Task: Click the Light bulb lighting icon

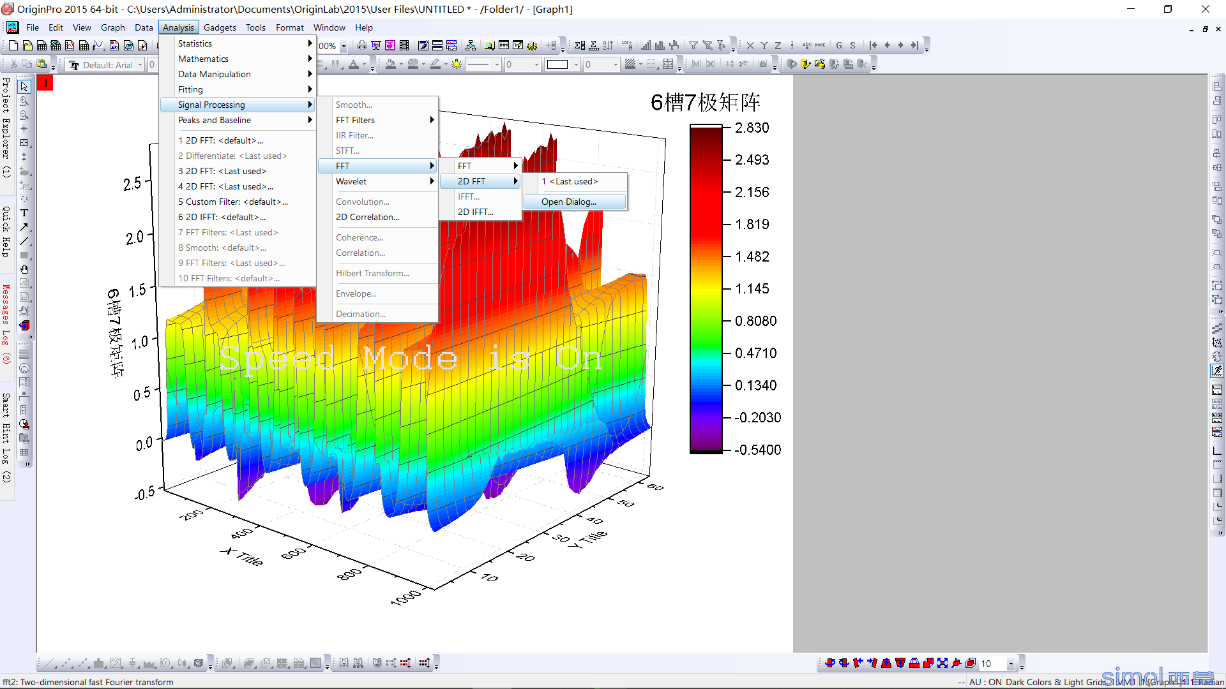Action: tap(457, 64)
